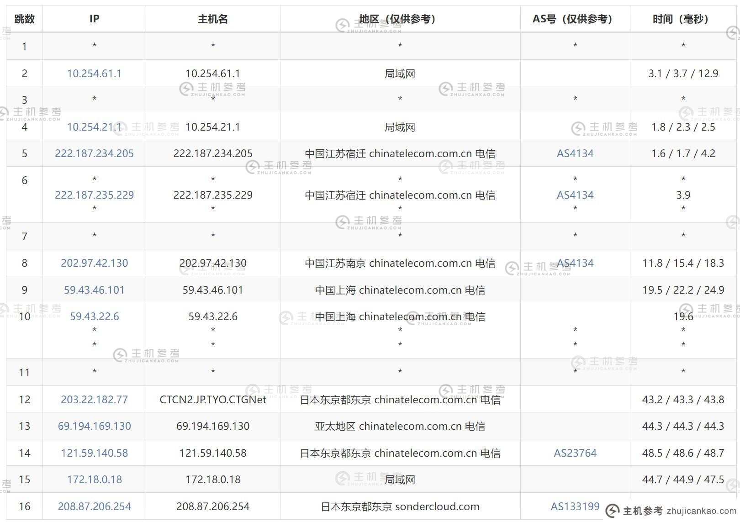Click IP link 222.187.235.229
Image resolution: width=740 pixels, height=522 pixels.
point(94,195)
